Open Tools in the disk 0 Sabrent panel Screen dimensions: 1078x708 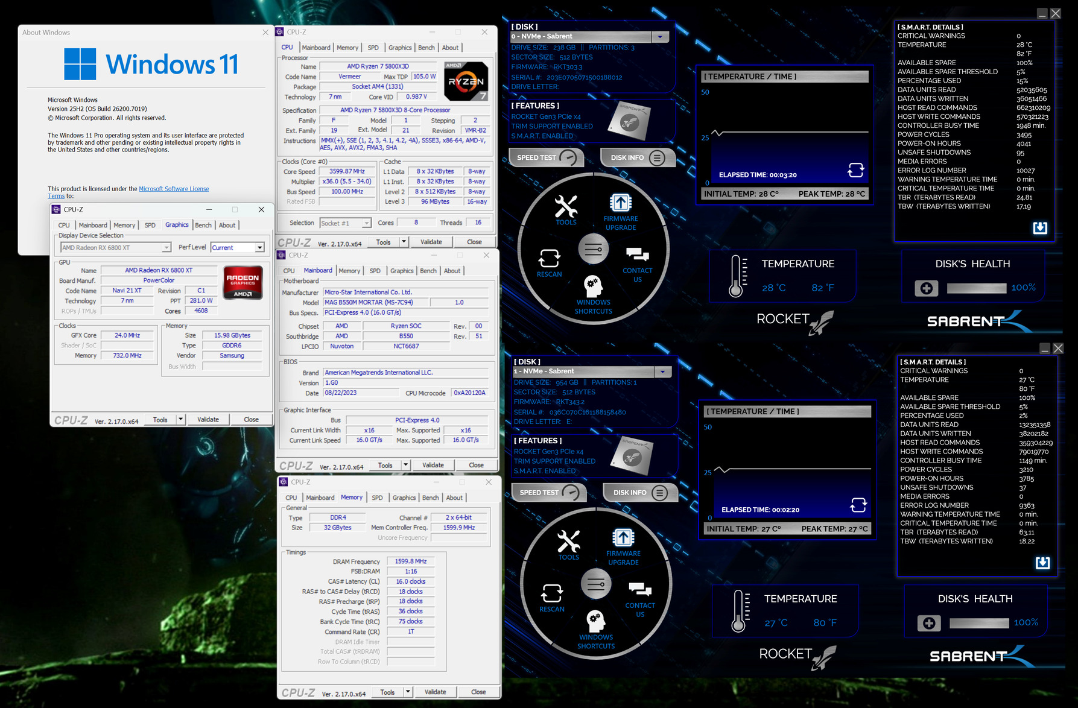pyautogui.click(x=566, y=210)
